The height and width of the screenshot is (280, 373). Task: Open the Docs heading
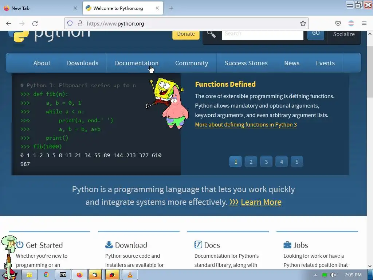click(x=212, y=245)
